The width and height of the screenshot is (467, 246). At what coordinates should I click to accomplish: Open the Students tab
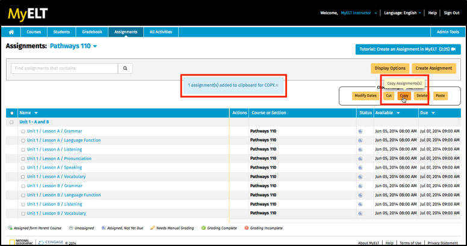[61, 32]
